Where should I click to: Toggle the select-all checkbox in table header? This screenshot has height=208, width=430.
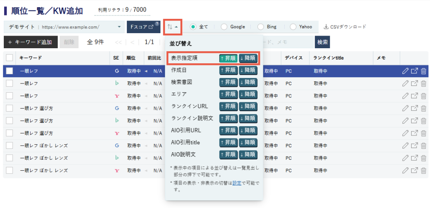tap(9, 58)
